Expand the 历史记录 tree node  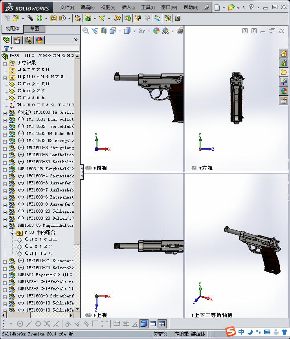click(x=5, y=64)
